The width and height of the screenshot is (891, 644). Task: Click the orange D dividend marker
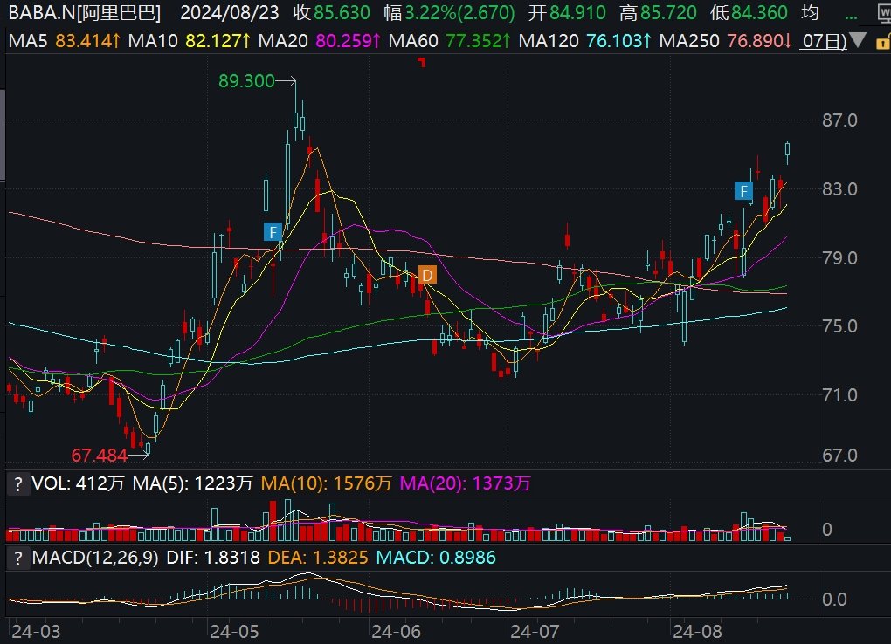427,276
